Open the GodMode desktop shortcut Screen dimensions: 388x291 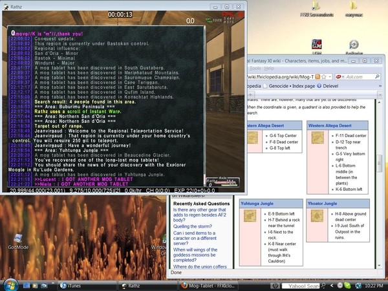click(18, 241)
